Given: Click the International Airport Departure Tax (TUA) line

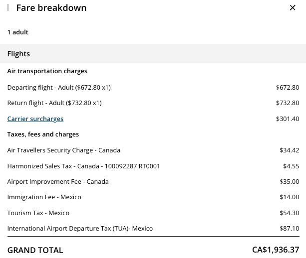Looking at the screenshot, I should pos(80,229).
